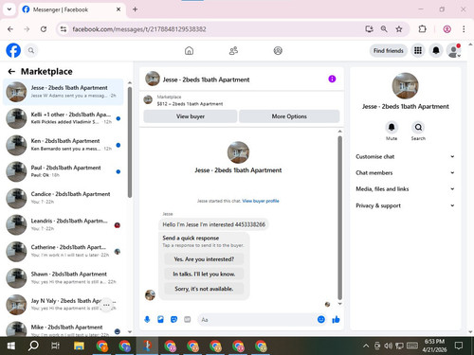
Task: Open Facebook search magnifier
Action: coord(31,50)
